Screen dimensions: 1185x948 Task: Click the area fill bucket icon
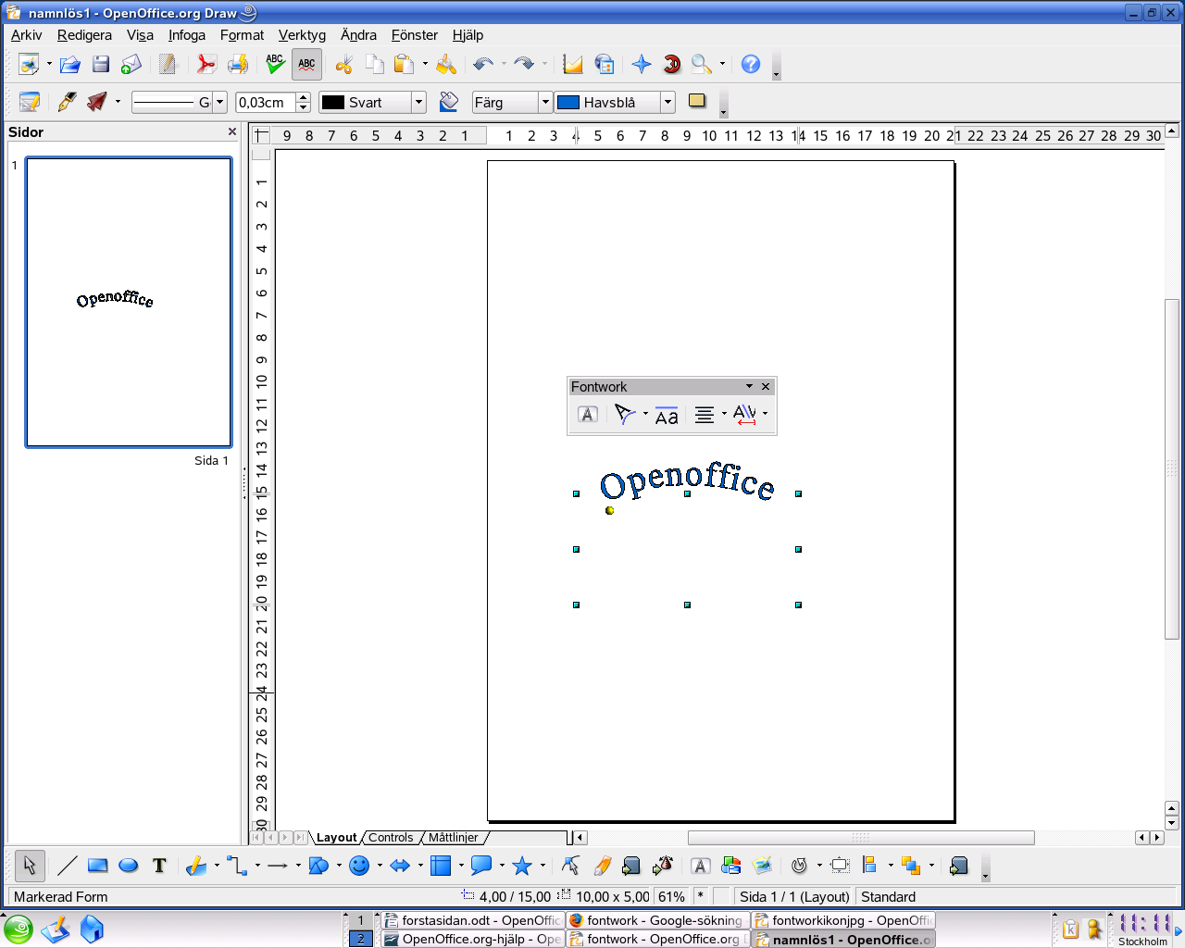pos(449,103)
